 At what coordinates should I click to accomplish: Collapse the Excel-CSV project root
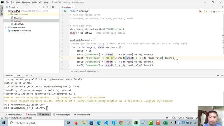pos(6,11)
